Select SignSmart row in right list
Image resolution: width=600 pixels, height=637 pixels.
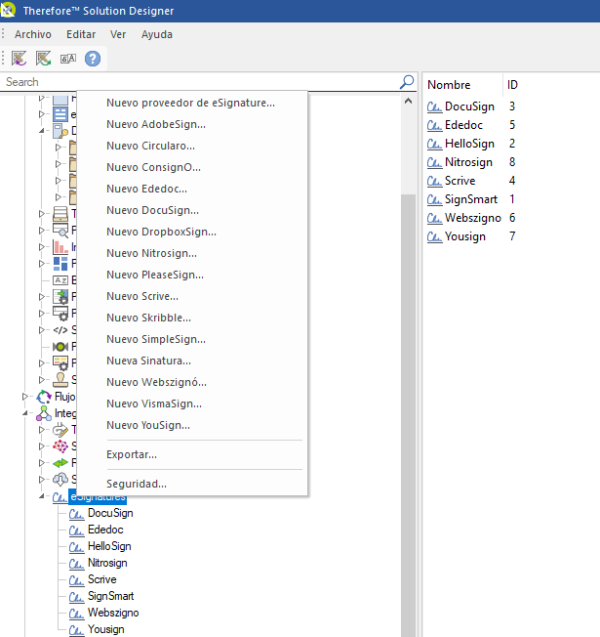coord(470,199)
